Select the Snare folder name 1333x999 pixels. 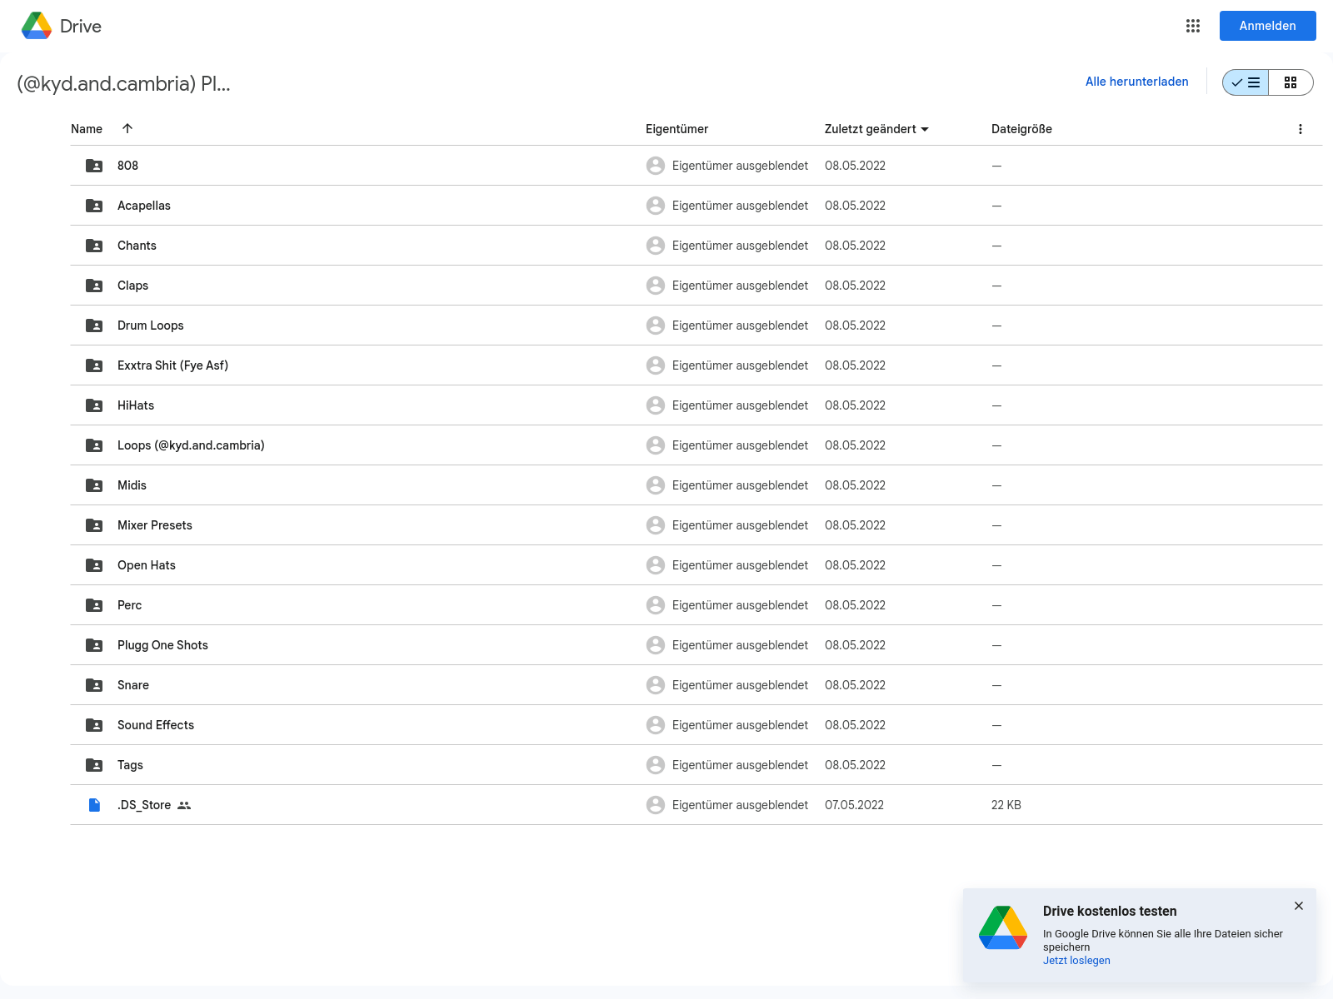[133, 685]
